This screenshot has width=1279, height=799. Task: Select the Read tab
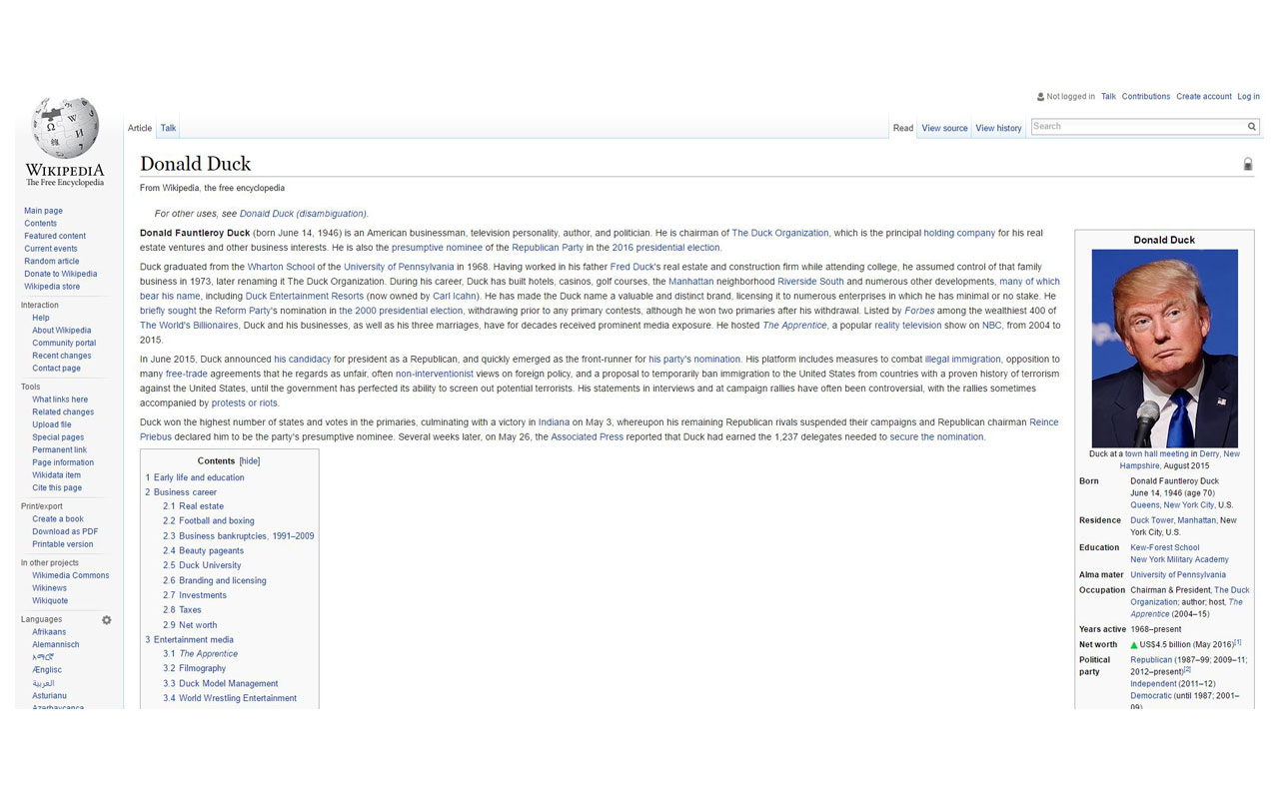(903, 128)
